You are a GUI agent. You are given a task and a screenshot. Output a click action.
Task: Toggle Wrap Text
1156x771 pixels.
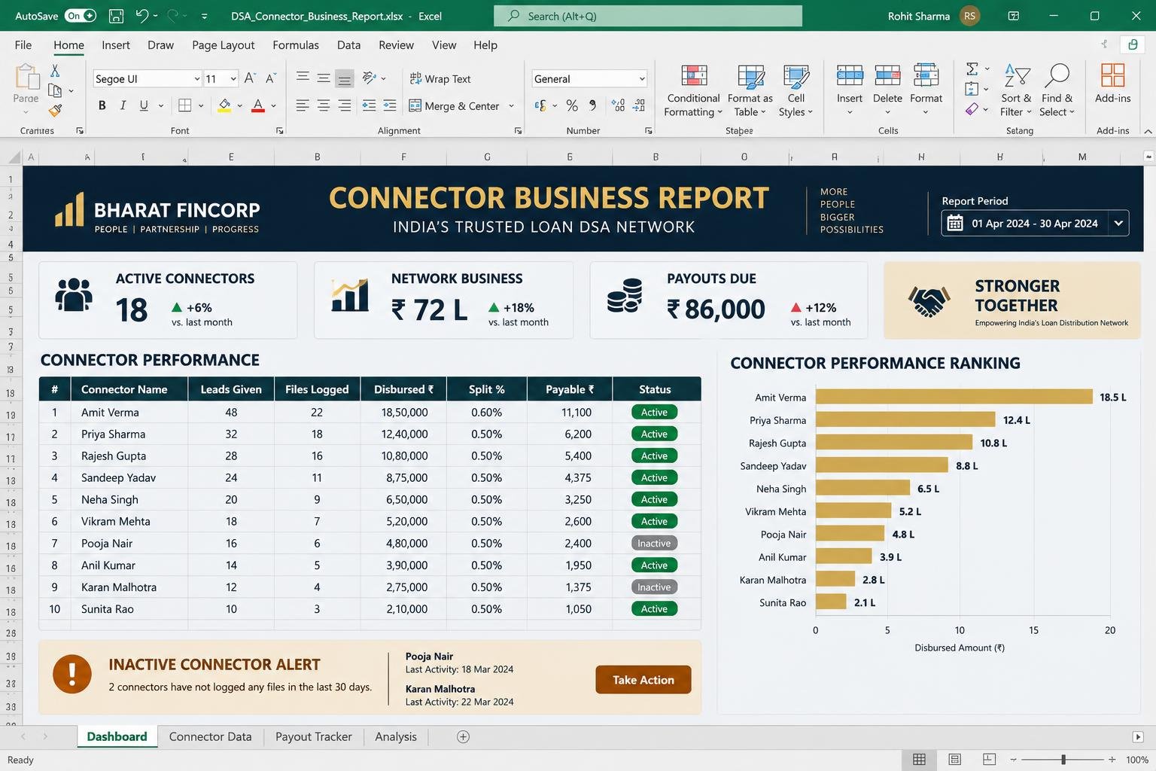tap(440, 79)
